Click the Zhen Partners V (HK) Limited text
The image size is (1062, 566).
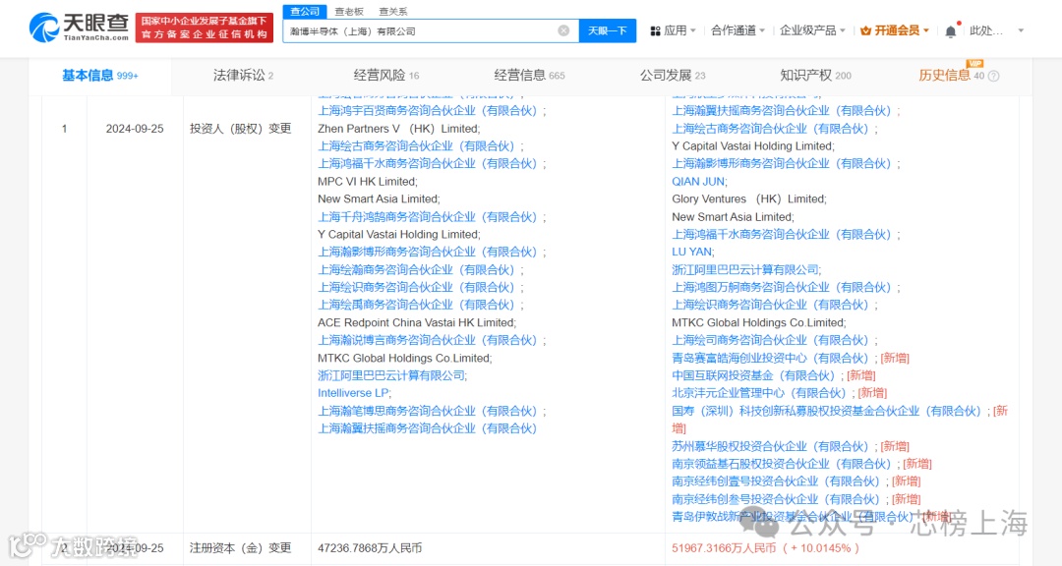click(x=398, y=129)
